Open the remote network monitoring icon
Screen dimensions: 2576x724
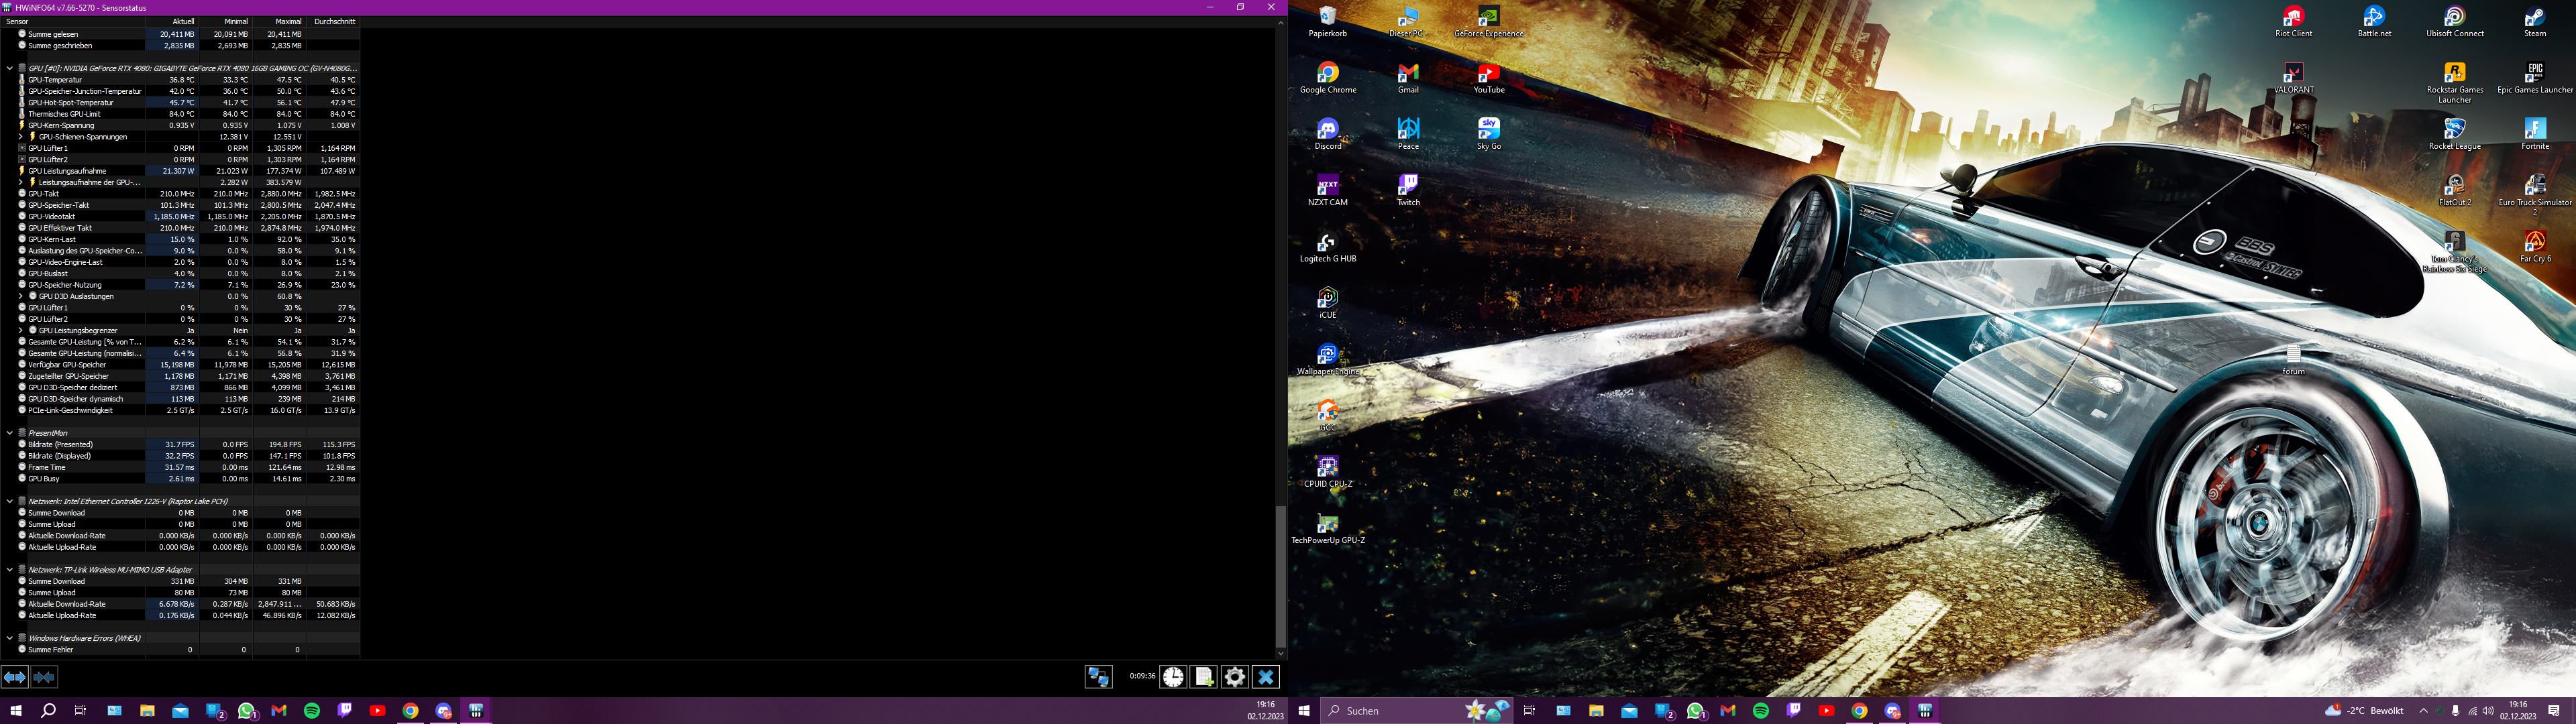tap(1098, 677)
